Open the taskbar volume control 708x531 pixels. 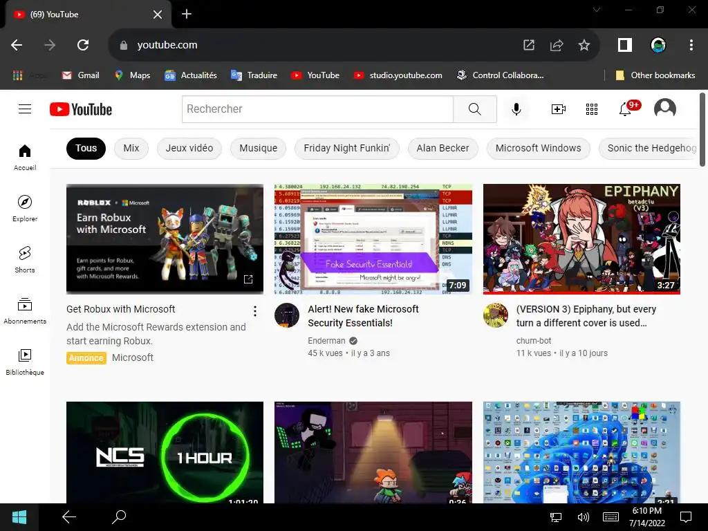[x=583, y=517]
